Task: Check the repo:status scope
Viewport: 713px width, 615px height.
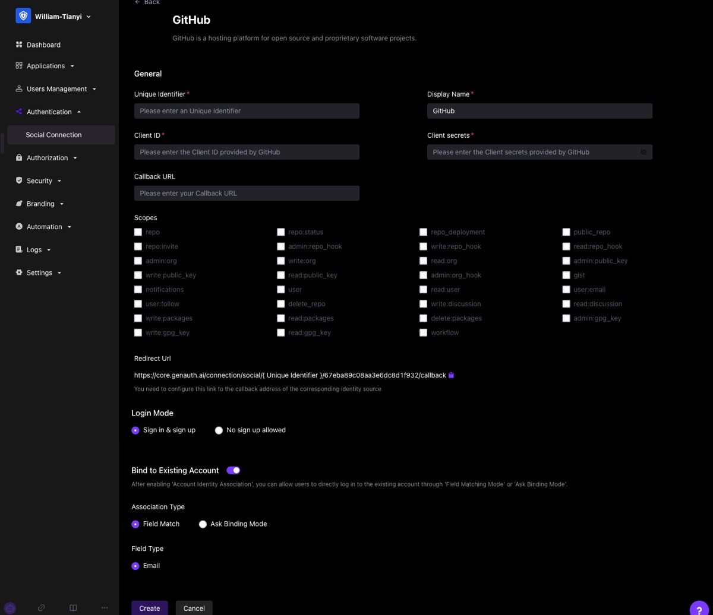Action: (281, 232)
